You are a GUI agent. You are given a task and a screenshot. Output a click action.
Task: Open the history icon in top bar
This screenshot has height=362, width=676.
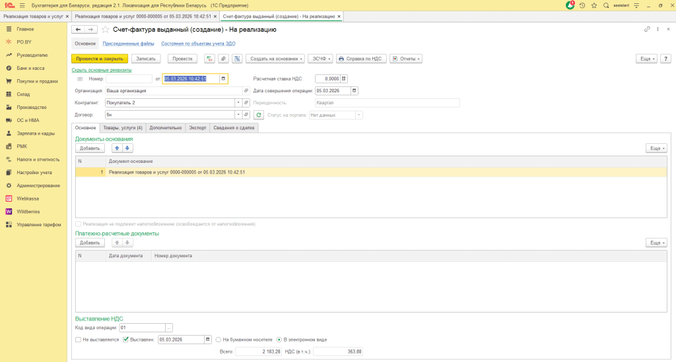click(x=582, y=5)
